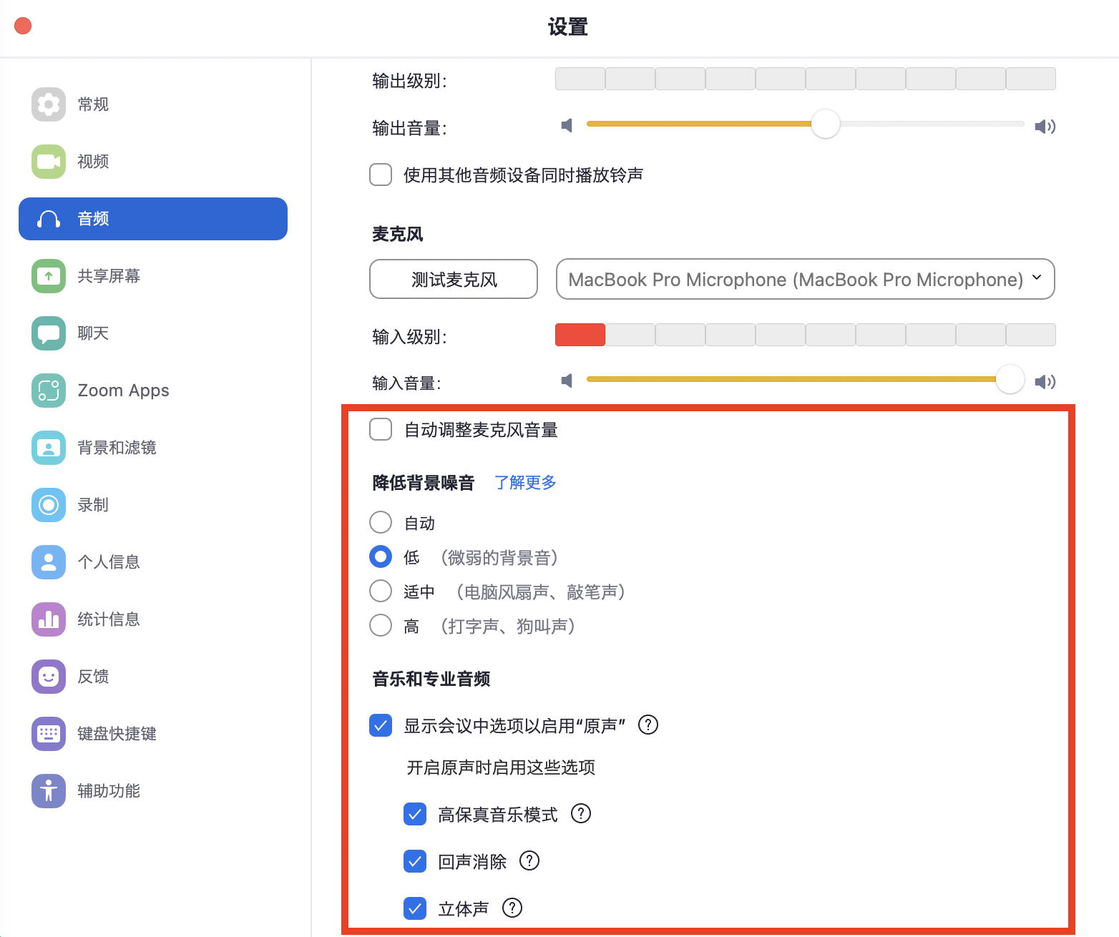Click the input volume low speaker icon

pyautogui.click(x=567, y=381)
